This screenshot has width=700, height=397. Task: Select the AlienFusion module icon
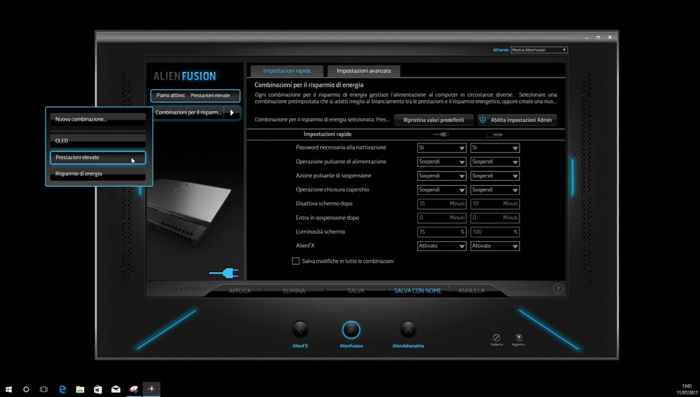click(x=351, y=330)
